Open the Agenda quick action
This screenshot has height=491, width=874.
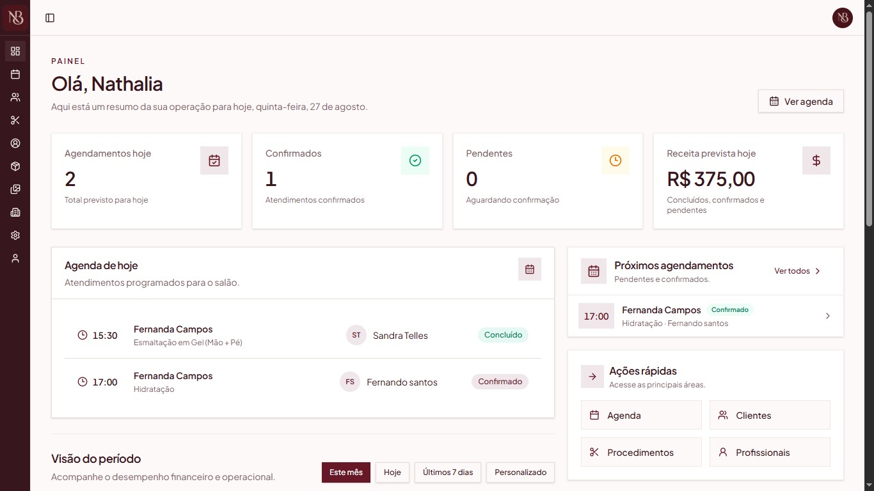(x=641, y=415)
